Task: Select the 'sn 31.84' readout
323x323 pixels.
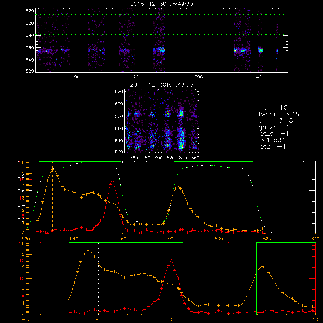Action: (278, 120)
